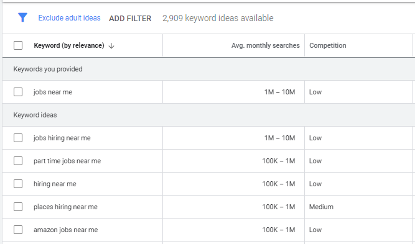Open the Exclude adult ideas filter
The width and height of the screenshot is (415, 244).
coord(69,18)
